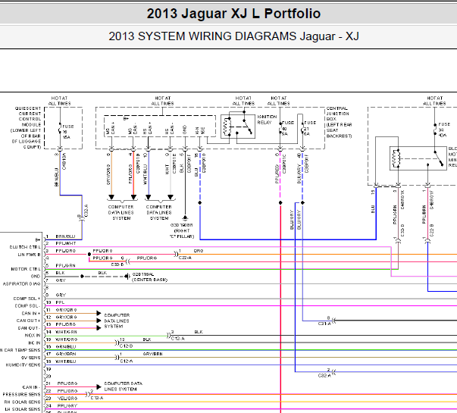Click the 'CAN OUT+' pin label

[x=29, y=321]
